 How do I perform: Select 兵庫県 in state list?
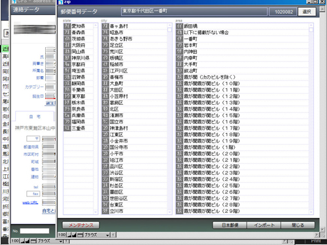point(78,115)
